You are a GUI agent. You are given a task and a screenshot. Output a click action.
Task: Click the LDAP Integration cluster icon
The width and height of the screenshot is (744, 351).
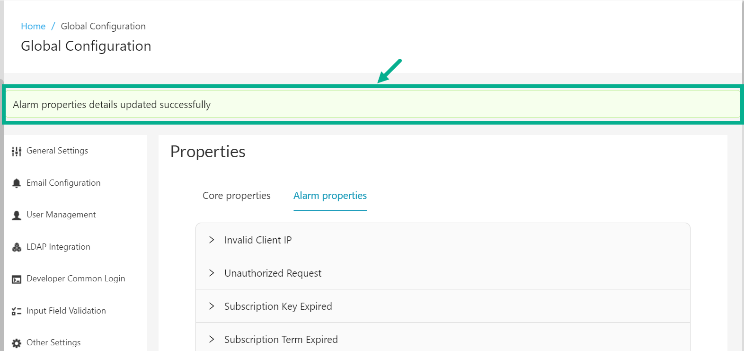point(16,247)
